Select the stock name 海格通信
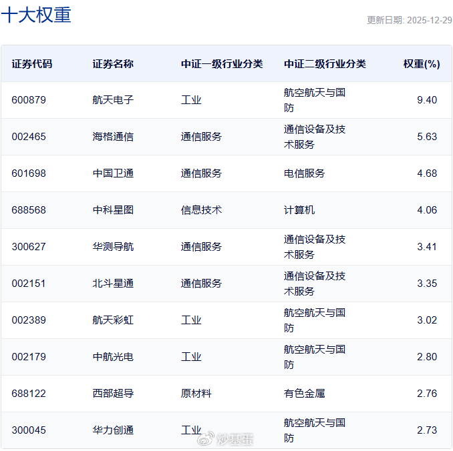 coord(113,137)
